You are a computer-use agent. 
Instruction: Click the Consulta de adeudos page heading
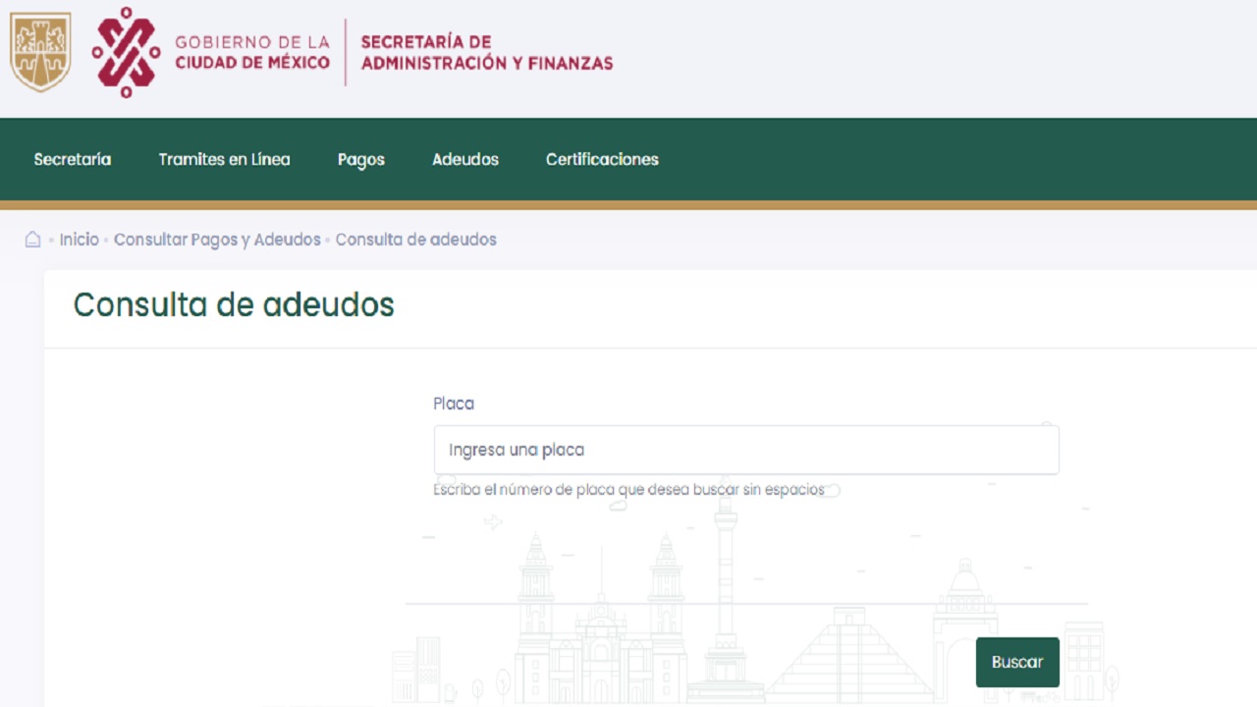click(x=234, y=305)
